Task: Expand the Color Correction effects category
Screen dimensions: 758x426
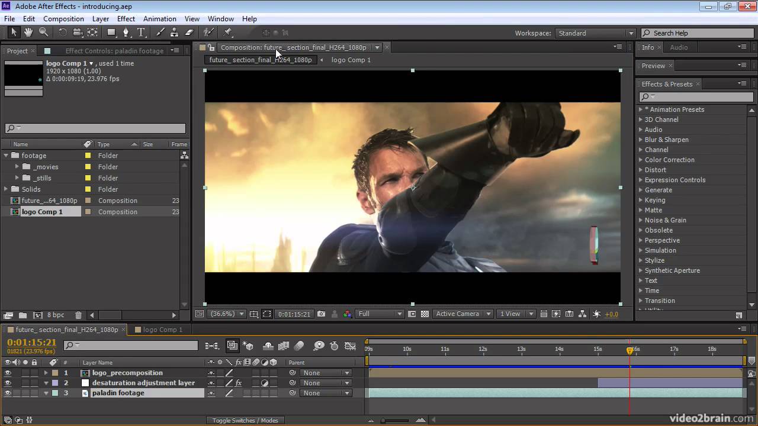Action: click(641, 160)
